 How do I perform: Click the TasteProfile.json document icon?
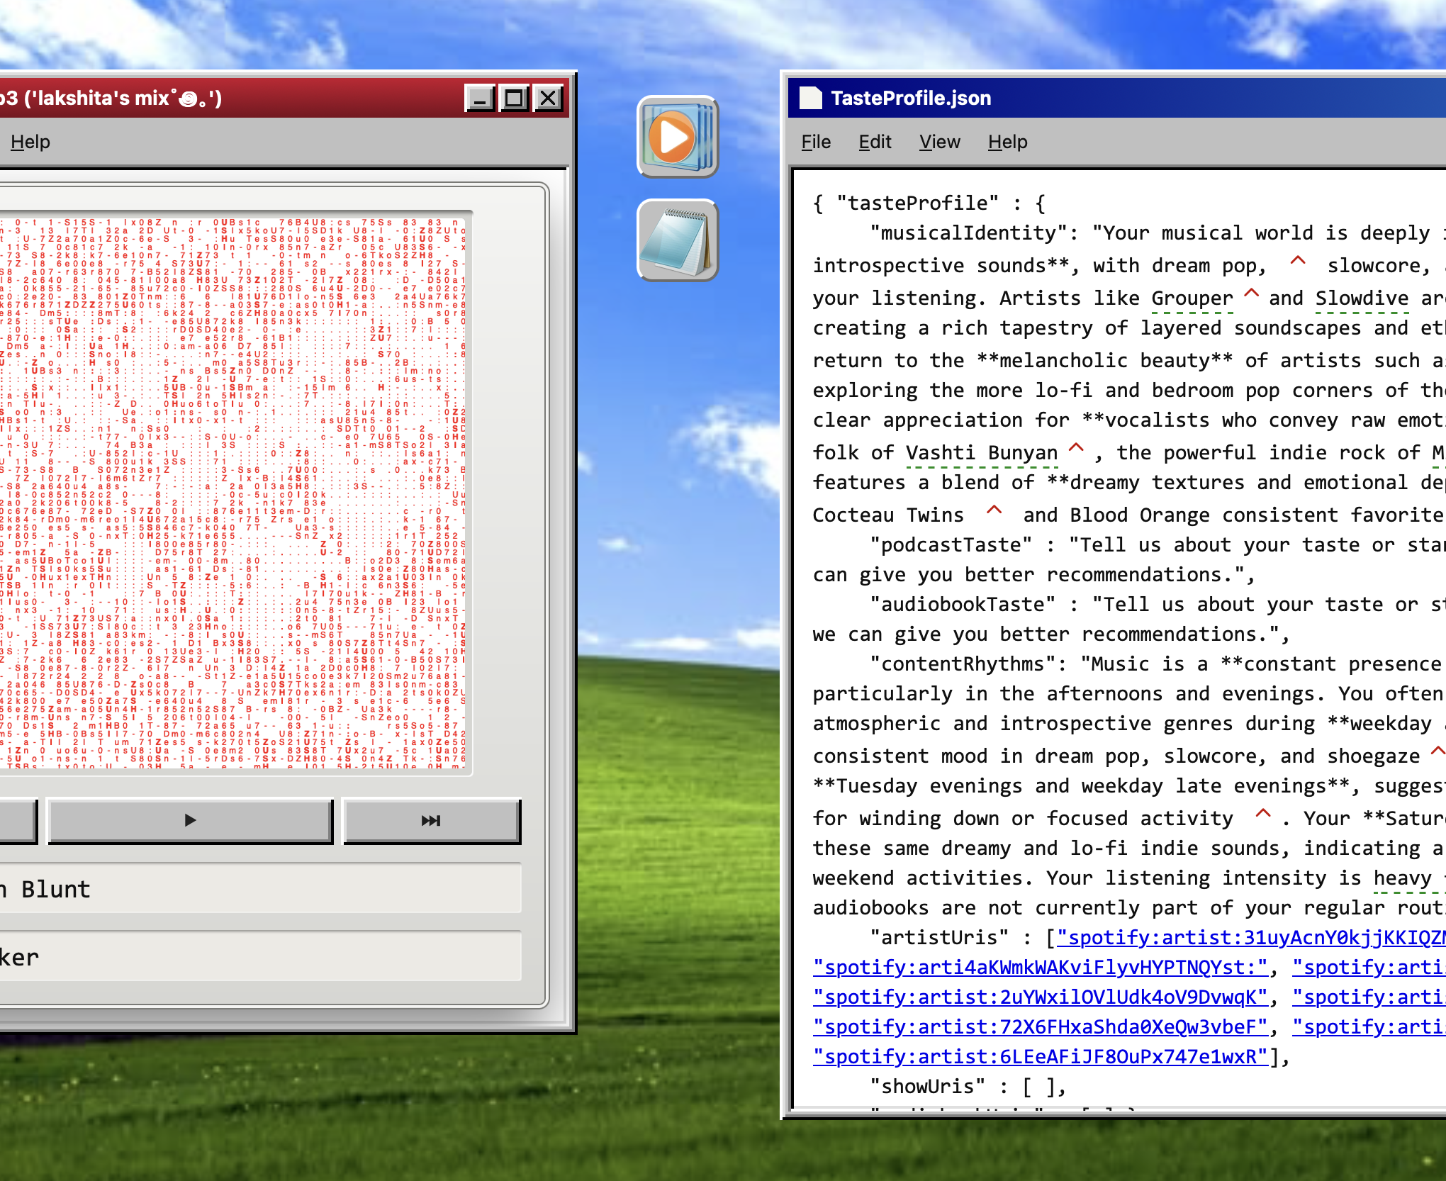click(810, 98)
